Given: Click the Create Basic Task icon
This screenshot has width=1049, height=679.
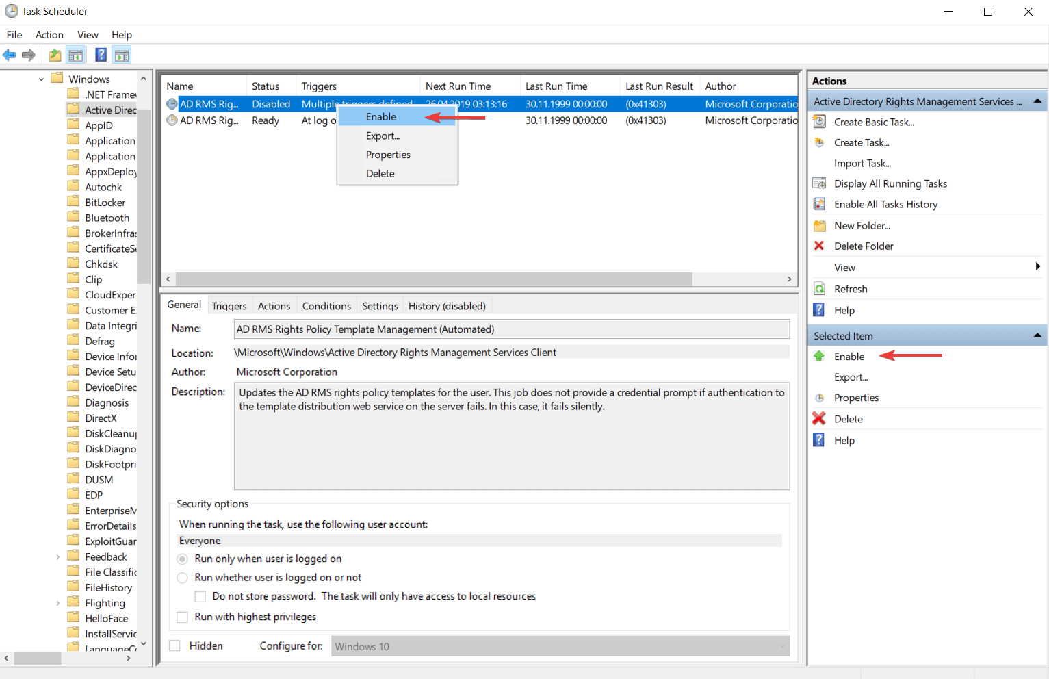Looking at the screenshot, I should (819, 121).
